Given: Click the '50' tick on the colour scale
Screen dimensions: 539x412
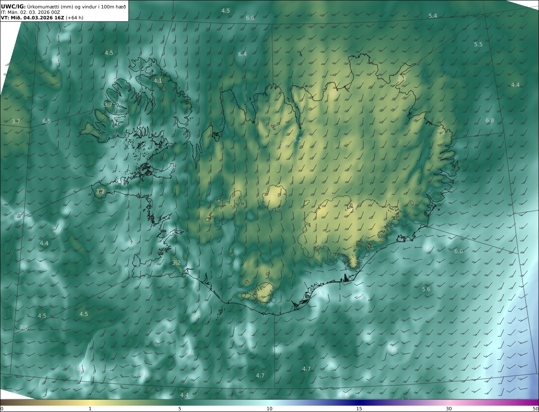Looking at the screenshot, I should (535, 409).
